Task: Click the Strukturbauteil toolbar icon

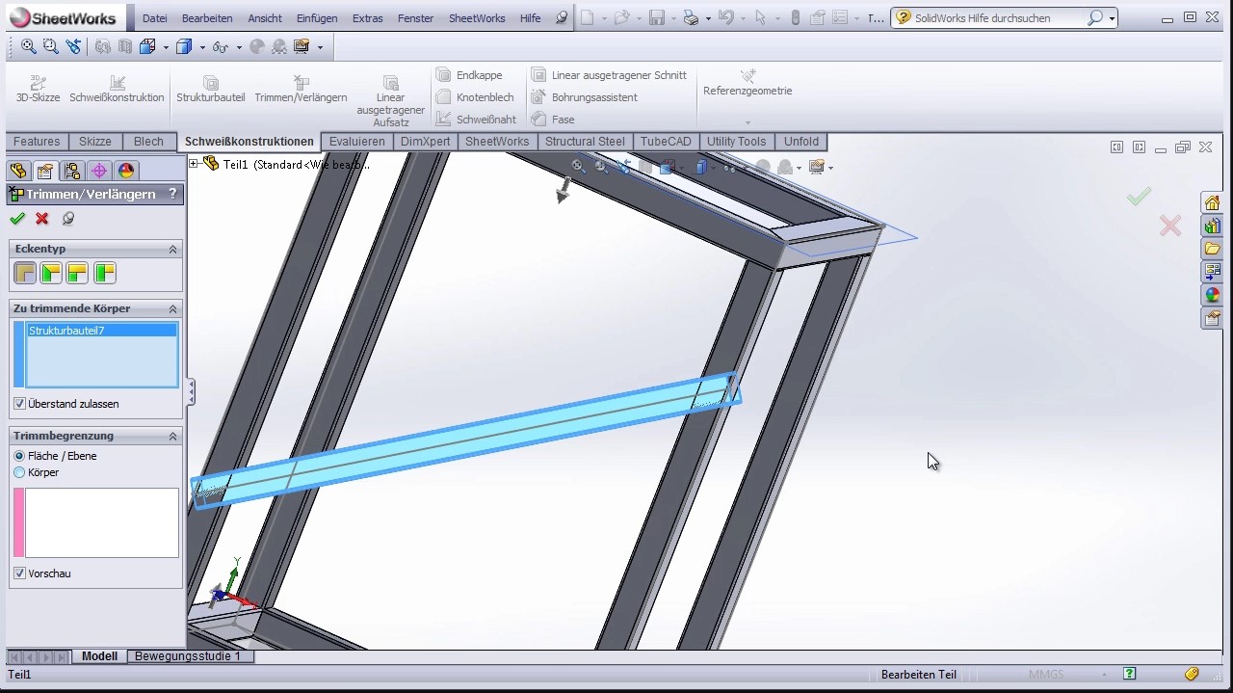Action: point(210,83)
